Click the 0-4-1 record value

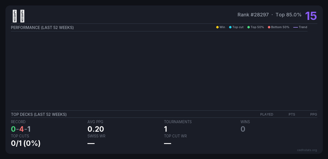click(21, 129)
